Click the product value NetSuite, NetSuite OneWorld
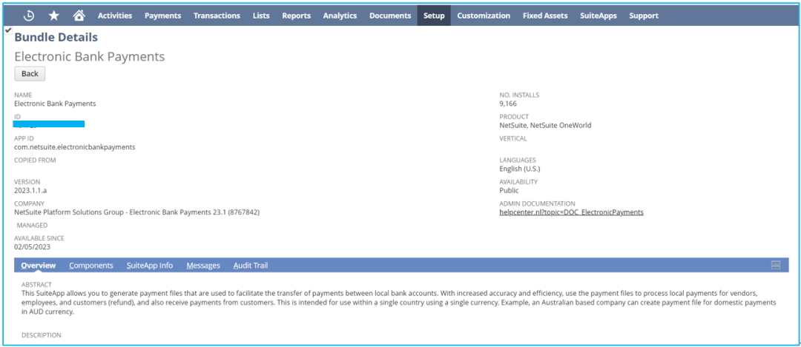801x347 pixels. [545, 125]
